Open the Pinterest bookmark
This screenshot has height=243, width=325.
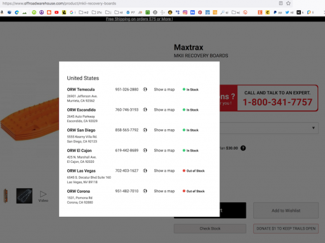(x=200, y=13)
